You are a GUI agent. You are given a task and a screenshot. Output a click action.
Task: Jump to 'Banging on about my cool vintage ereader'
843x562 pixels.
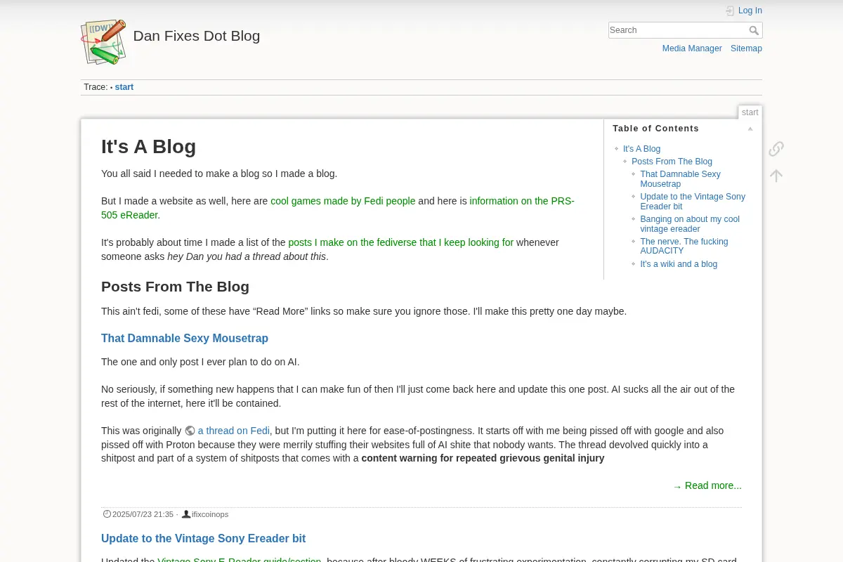click(x=690, y=224)
